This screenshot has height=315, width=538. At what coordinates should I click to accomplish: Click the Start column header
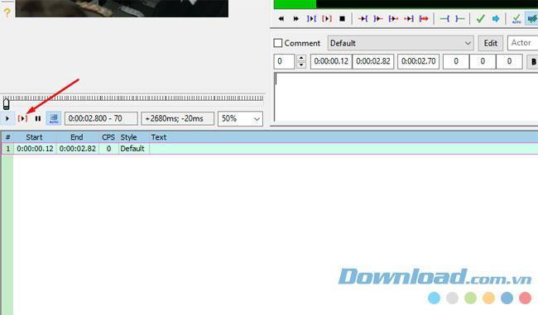tap(34, 137)
